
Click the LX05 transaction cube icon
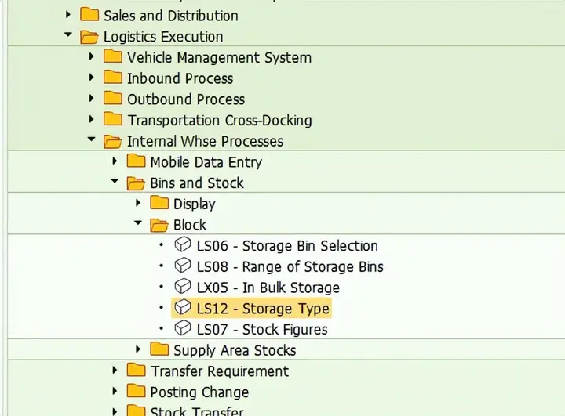click(183, 287)
